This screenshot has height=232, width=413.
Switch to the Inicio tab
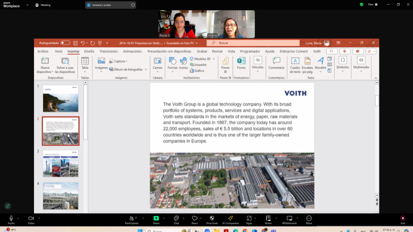click(x=59, y=51)
